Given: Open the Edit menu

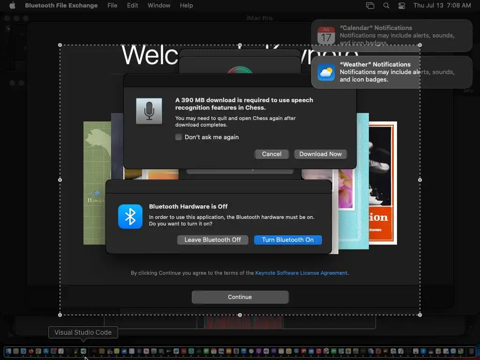Looking at the screenshot, I should [x=132, y=5].
